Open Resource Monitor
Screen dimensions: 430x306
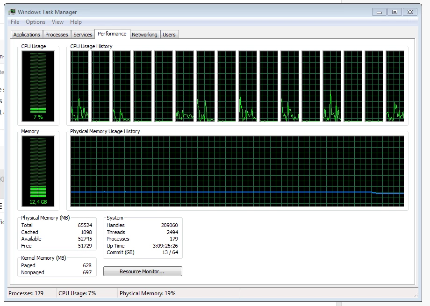[x=143, y=271]
